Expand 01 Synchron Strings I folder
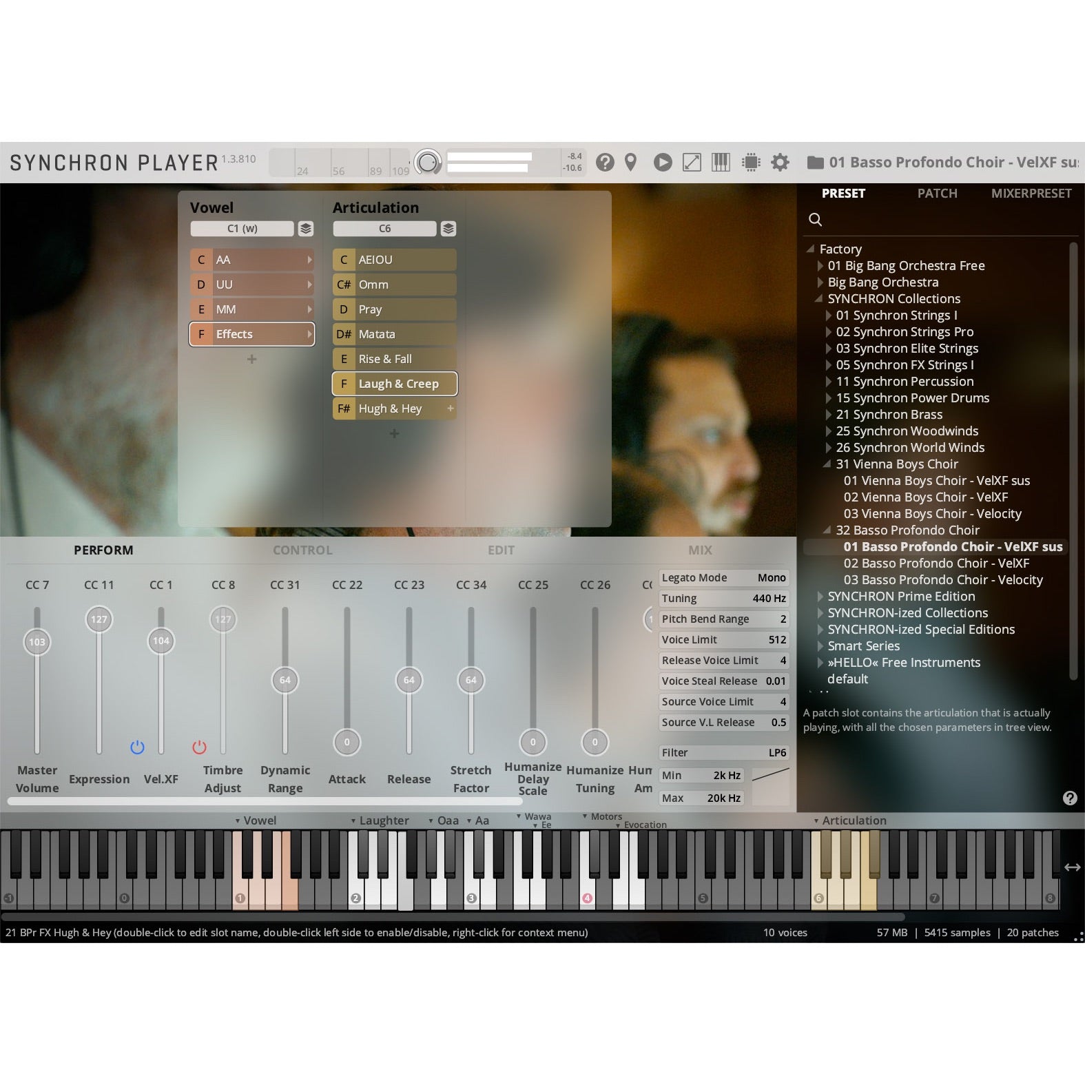Image resolution: width=1085 pixels, height=1085 pixels. (x=829, y=315)
